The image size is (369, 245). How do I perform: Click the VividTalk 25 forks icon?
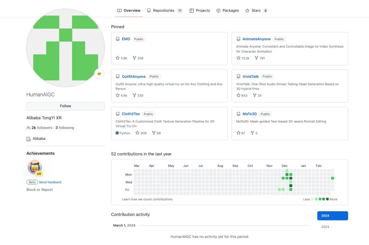tap(255, 95)
